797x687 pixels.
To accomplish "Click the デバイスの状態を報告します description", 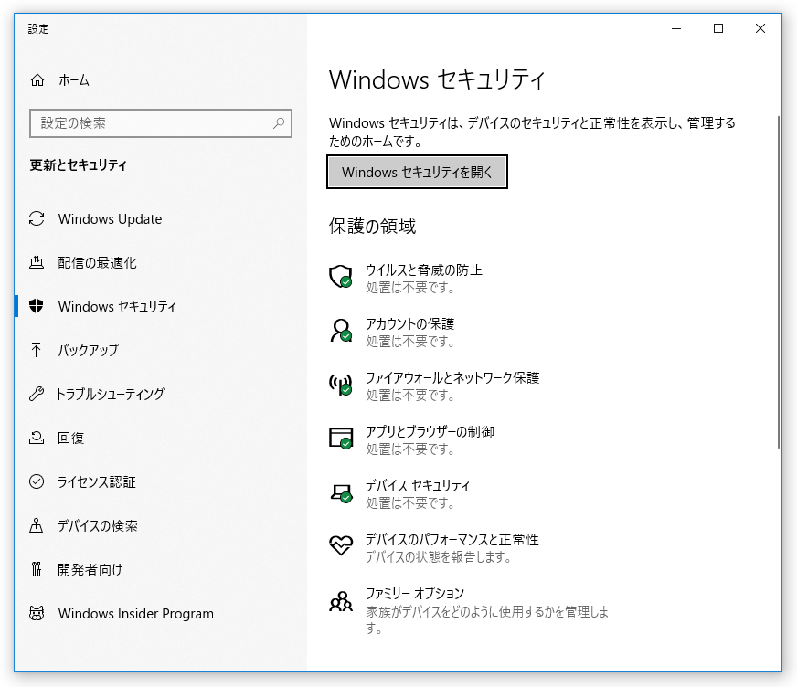I will pyautogui.click(x=438, y=557).
